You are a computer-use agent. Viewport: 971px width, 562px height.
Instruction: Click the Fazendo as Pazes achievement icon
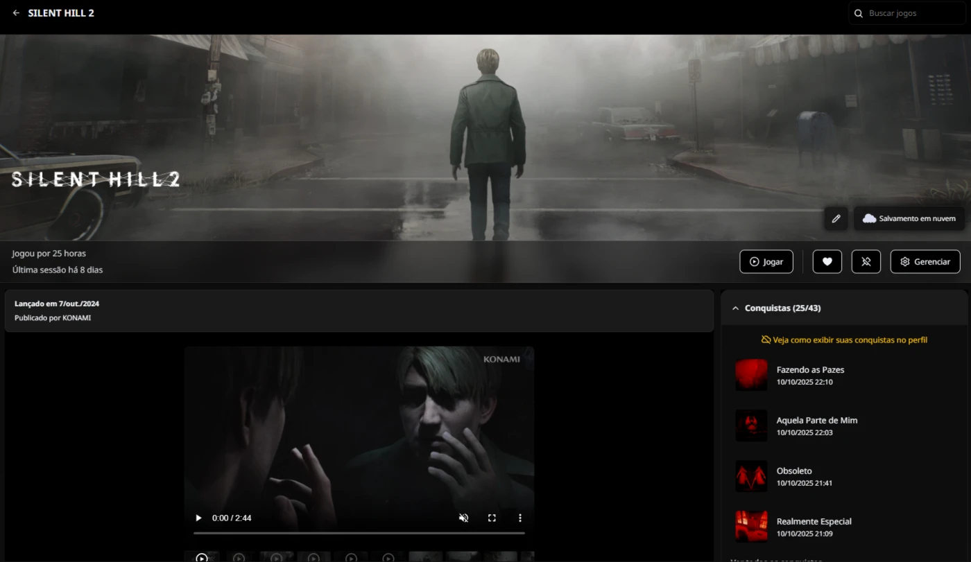tap(751, 375)
